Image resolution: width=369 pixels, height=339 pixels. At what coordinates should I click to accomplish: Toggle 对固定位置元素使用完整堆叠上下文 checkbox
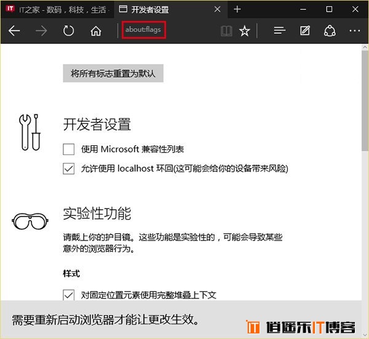point(68,295)
